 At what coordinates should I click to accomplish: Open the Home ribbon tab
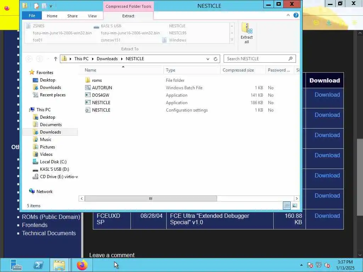tap(52, 16)
